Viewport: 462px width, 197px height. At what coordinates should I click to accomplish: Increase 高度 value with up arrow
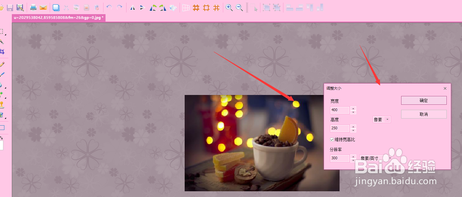point(353,127)
